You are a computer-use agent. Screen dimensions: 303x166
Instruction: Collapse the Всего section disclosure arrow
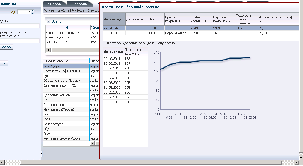[x=48, y=21]
